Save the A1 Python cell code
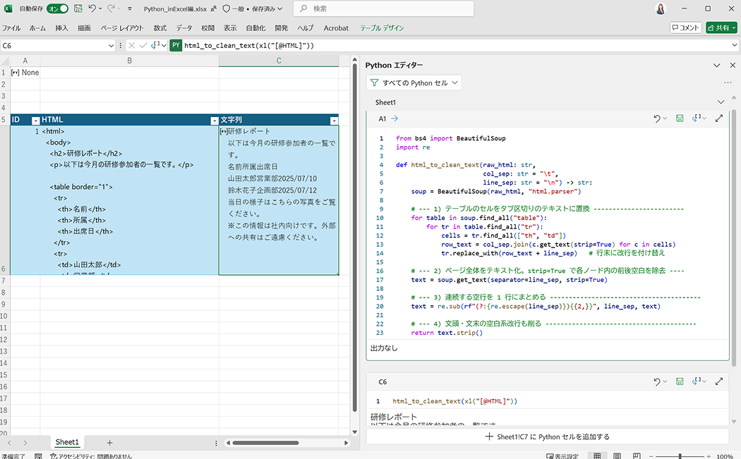This screenshot has height=459, width=741. (x=680, y=119)
